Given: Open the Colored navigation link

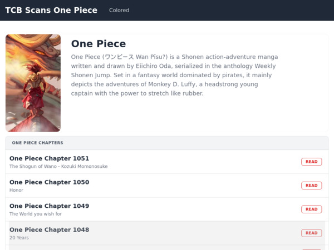Looking at the screenshot, I should tap(119, 11).
